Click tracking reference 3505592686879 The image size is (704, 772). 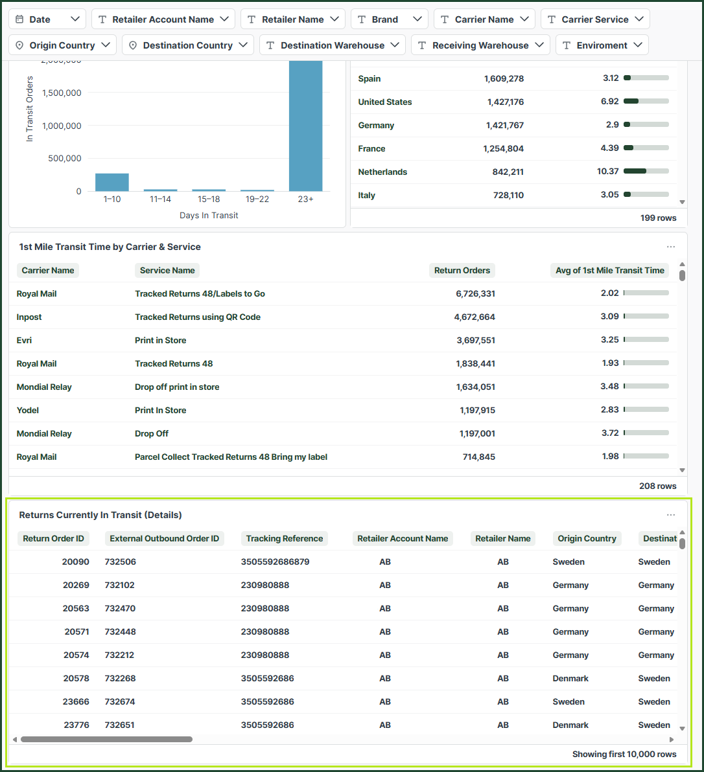click(x=275, y=562)
